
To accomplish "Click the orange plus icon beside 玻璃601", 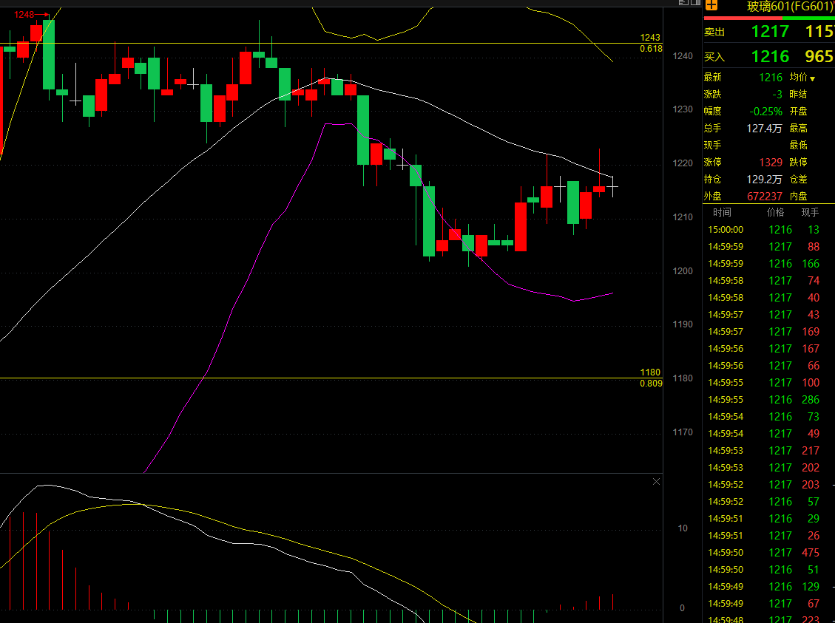I will click(711, 5).
